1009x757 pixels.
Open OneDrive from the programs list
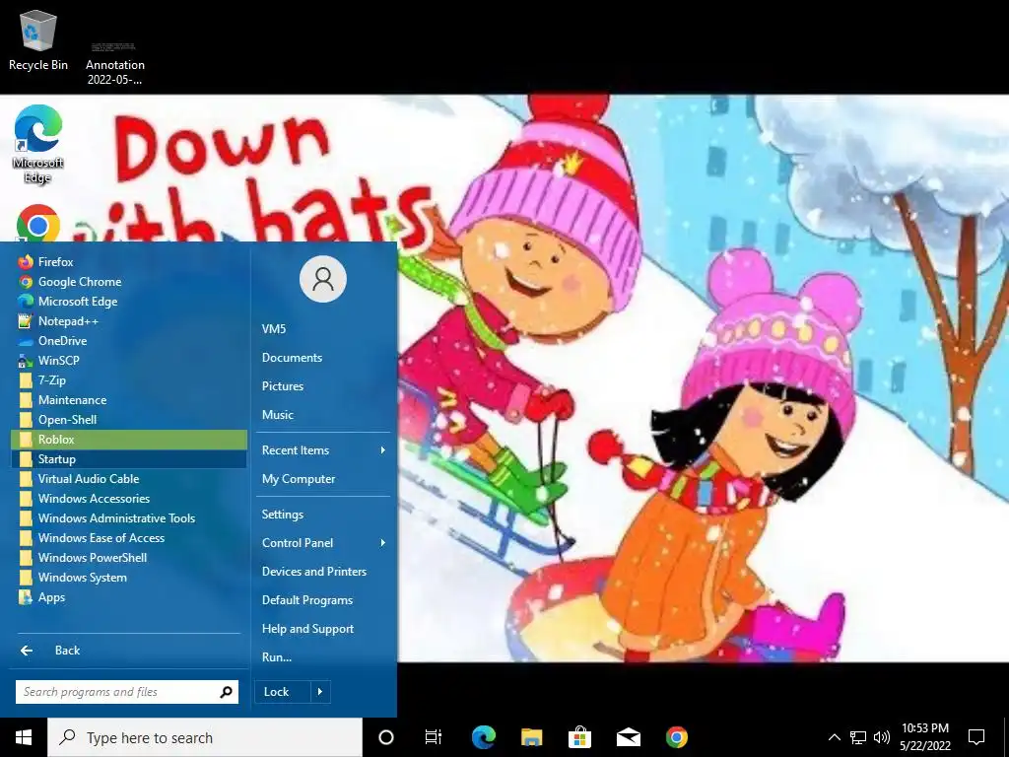[129, 341]
